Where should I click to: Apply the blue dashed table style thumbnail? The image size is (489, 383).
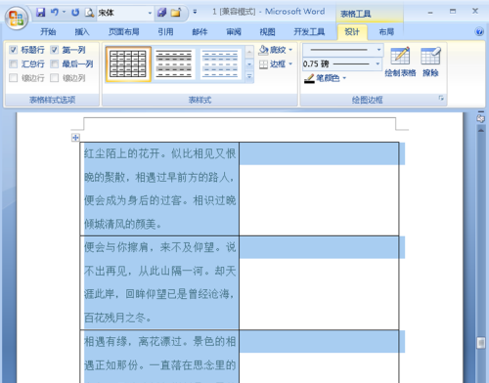[220, 64]
